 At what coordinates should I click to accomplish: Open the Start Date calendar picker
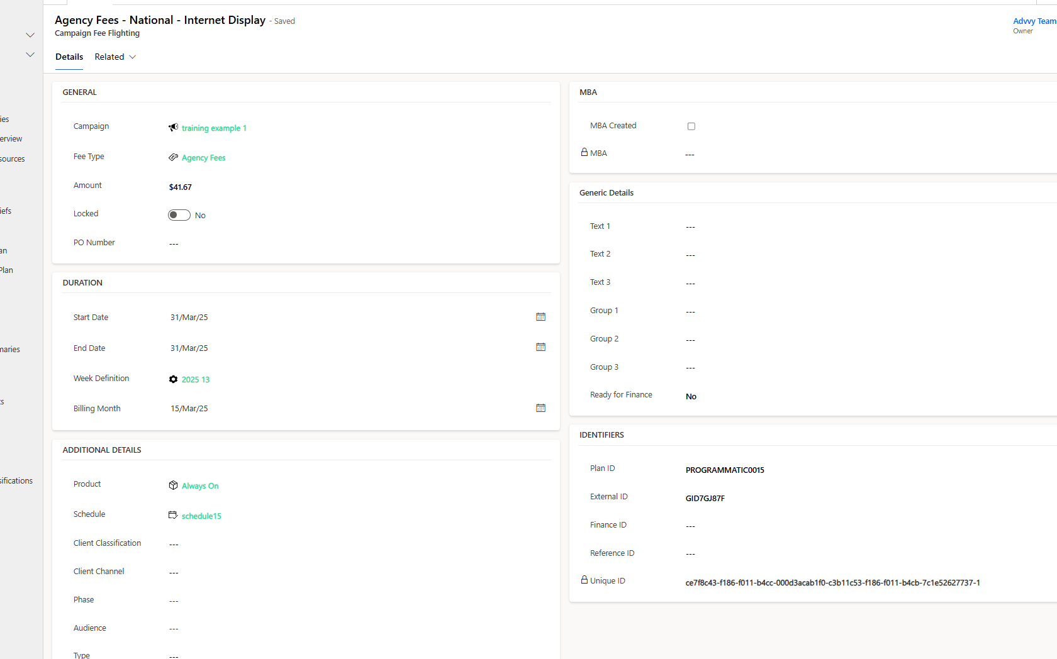coord(540,317)
